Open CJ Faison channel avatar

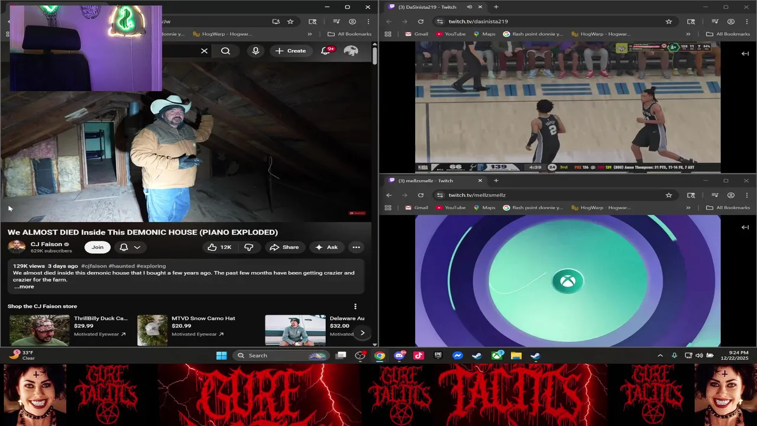tap(17, 247)
